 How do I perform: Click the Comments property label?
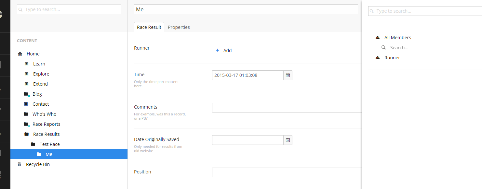146,107
